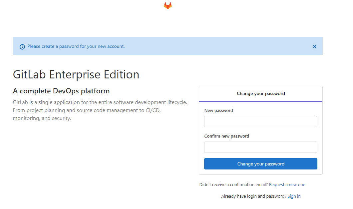Click the Confirm new password label
Image resolution: width=353 pixels, height=209 pixels.
(226, 136)
